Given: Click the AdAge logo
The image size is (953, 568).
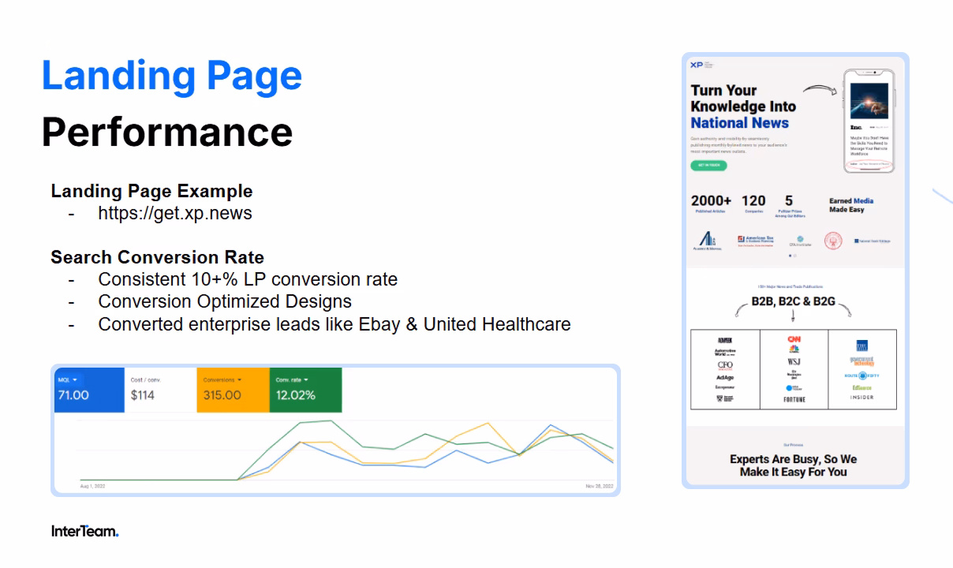Looking at the screenshot, I should 725,378.
